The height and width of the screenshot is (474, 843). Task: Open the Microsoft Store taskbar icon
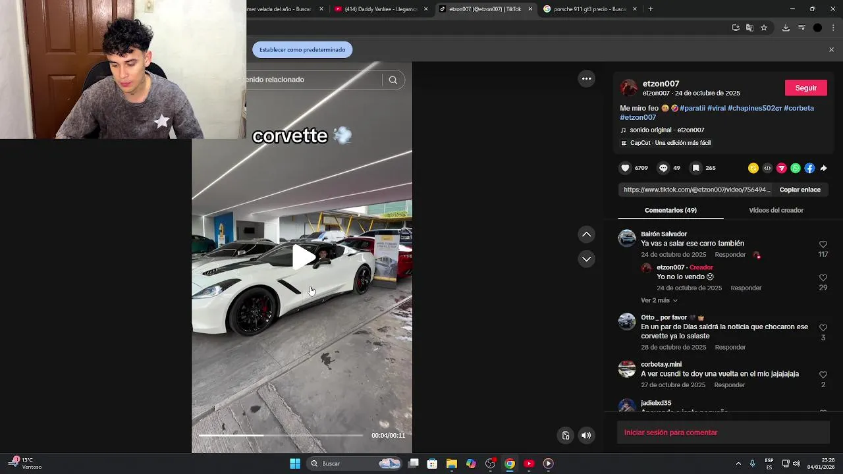point(432,463)
